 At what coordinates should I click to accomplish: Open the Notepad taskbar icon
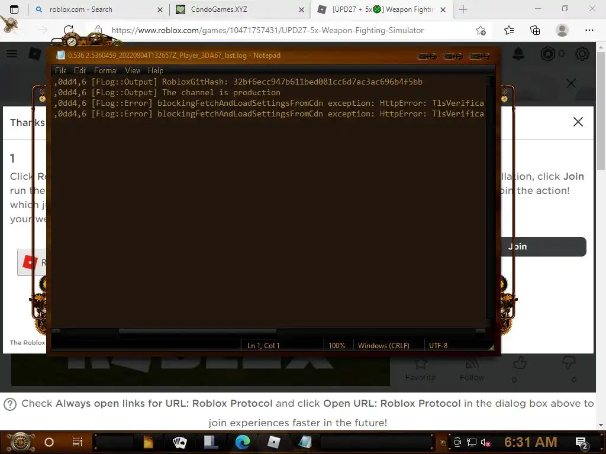(305, 442)
